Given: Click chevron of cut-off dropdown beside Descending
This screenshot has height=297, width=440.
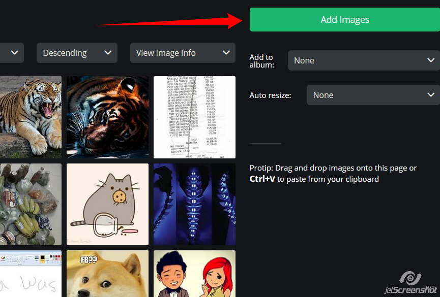Looking at the screenshot, I should [14, 53].
